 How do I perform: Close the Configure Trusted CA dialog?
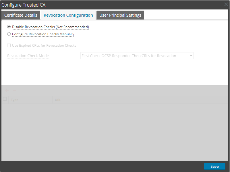pos(226,4)
